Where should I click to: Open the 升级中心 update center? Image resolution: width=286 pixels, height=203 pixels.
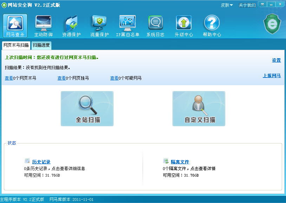183,25
